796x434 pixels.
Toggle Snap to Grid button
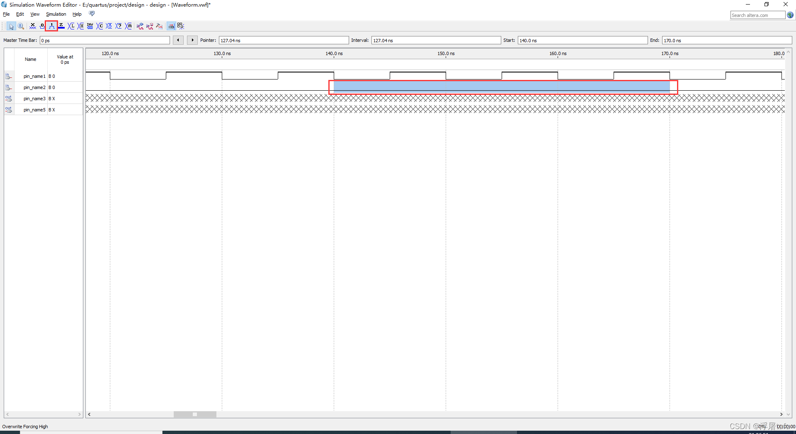click(171, 26)
